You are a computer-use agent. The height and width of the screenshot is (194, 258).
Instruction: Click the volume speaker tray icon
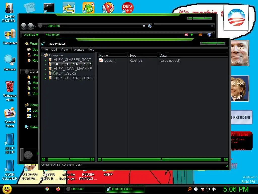pos(214,189)
